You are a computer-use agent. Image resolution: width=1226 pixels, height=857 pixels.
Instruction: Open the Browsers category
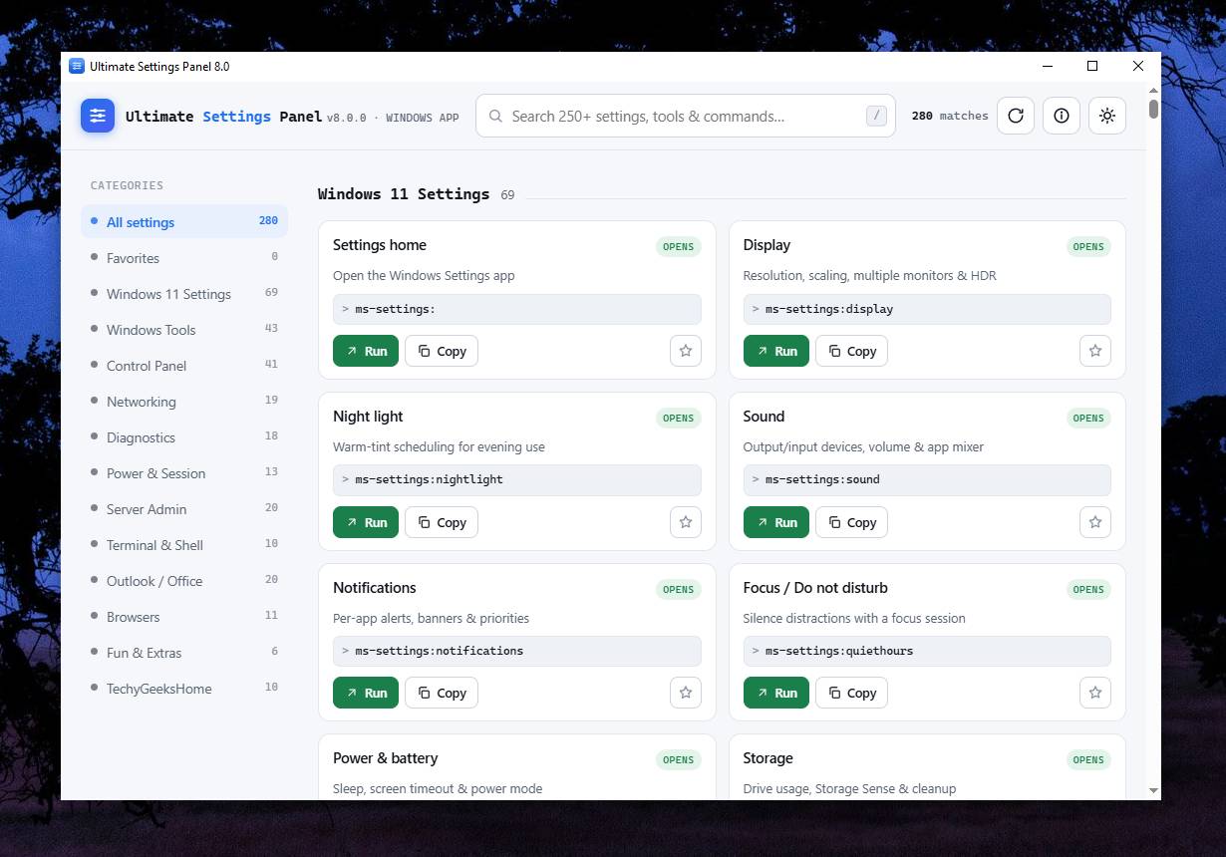(184, 616)
